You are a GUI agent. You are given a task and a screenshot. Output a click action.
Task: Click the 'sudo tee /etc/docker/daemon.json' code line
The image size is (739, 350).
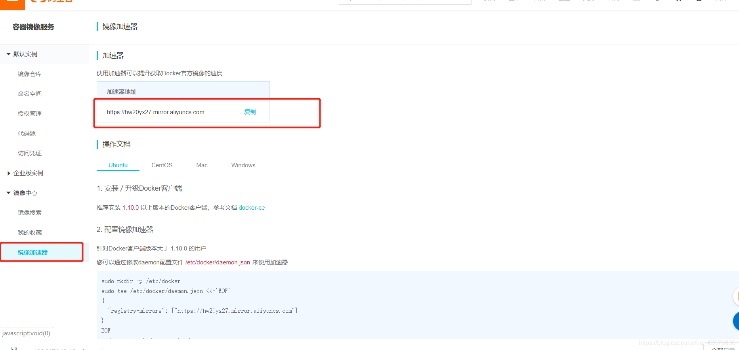click(x=166, y=291)
